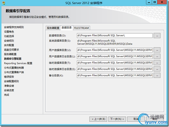Proceed with the 下一步(N) button
169x127 pixels.
click(x=117, y=119)
